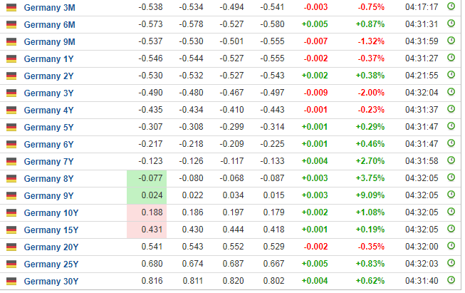Open the Germany 3M bond link
Viewport: 465px width, 293px height.
click(x=50, y=7)
